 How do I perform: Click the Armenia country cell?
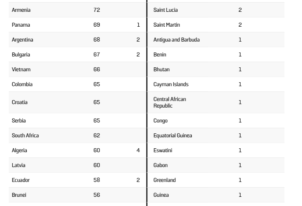(x=21, y=10)
